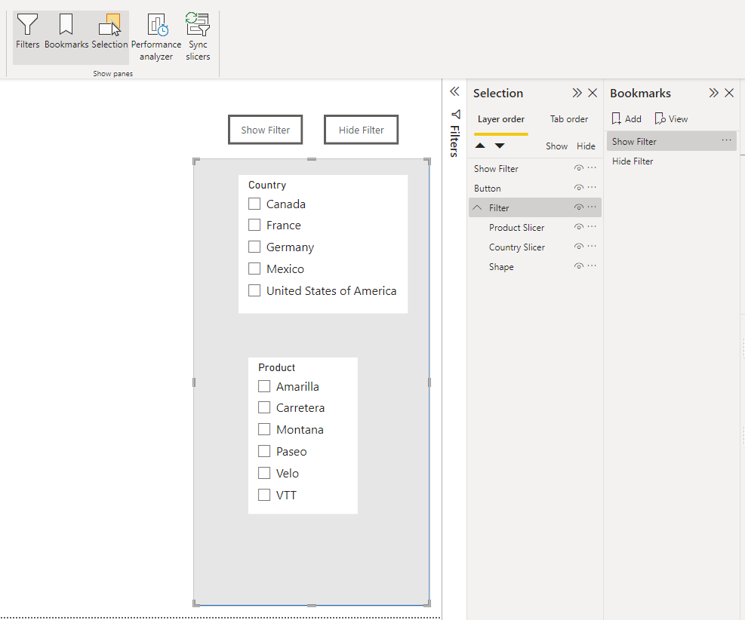This screenshot has width=745, height=620.
Task: Open more options for Shape layer
Action: coord(592,265)
